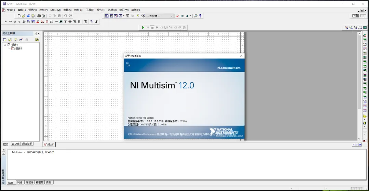Place an RF antenna component
Screen dimensions: 369x191
pyautogui.click(x=65, y=22)
